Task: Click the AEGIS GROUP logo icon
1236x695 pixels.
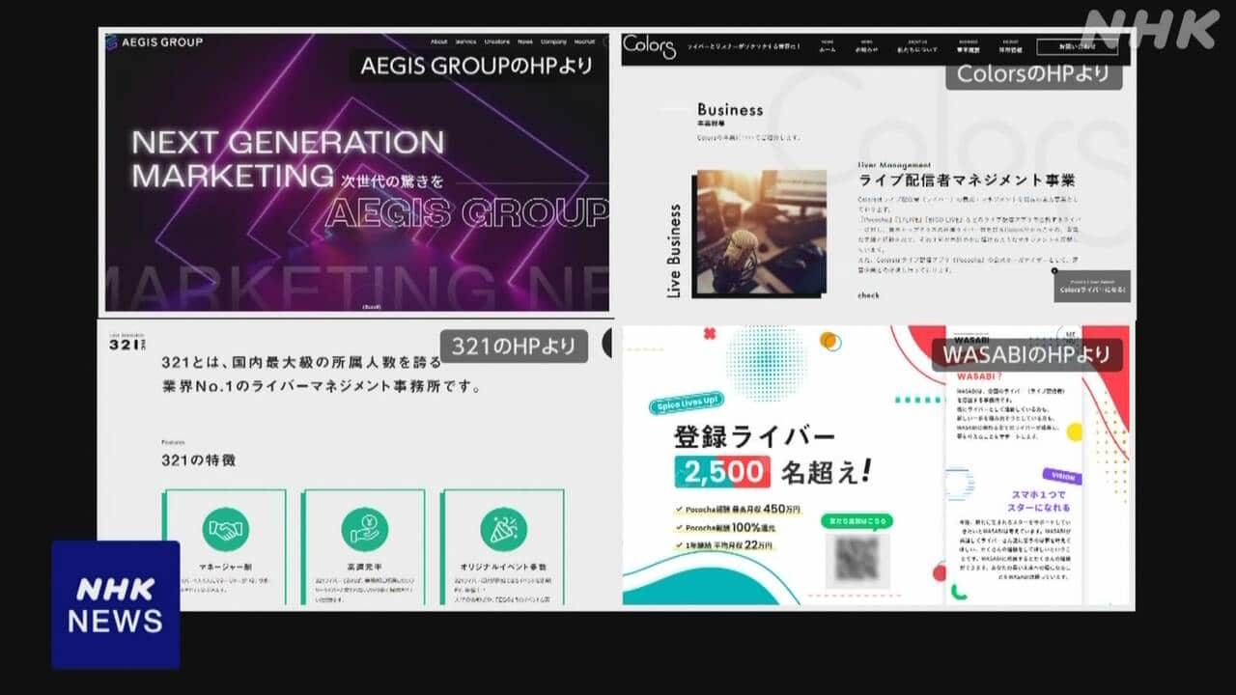Action: tap(113, 42)
